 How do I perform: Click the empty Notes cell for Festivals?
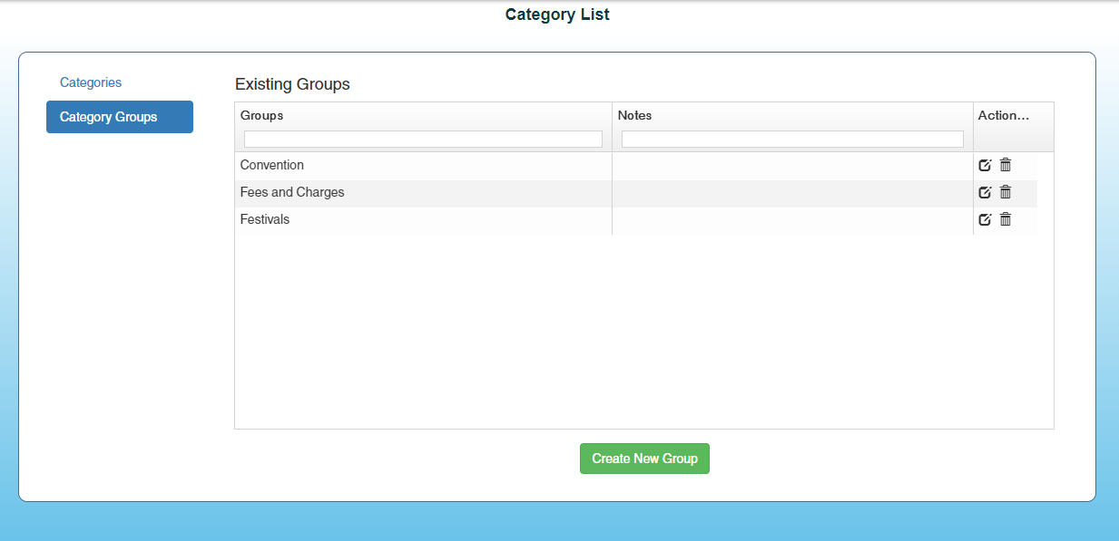coord(792,219)
